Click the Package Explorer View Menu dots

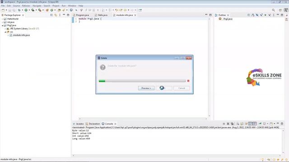click(60, 15)
